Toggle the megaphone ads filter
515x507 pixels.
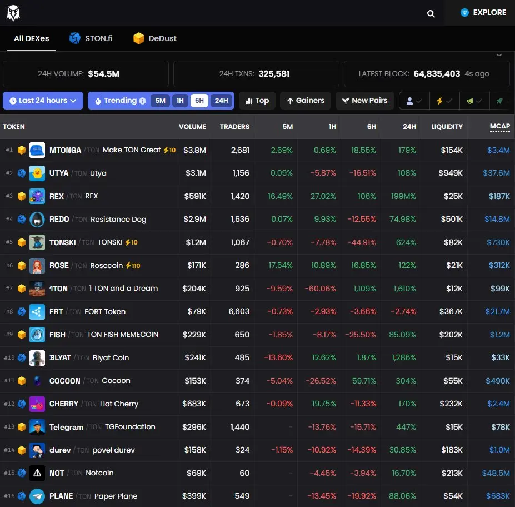pos(474,101)
